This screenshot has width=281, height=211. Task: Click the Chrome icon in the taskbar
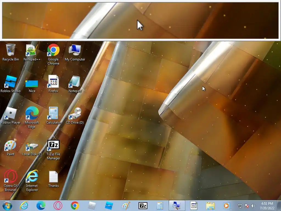pyautogui.click(x=75, y=206)
